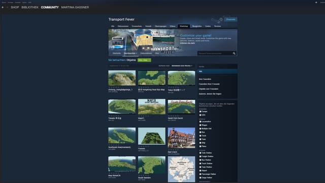Switch to the Screenshots tab

click(137, 26)
